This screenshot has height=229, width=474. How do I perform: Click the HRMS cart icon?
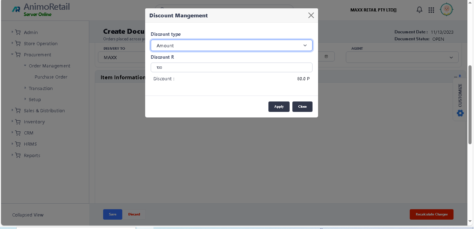tap(18, 144)
